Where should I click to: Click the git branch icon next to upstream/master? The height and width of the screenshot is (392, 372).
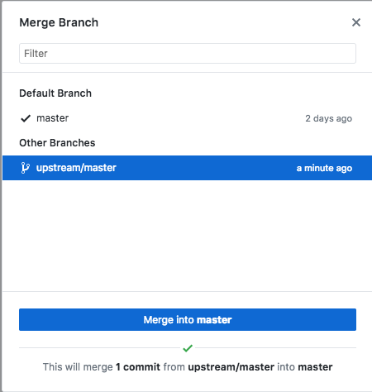click(x=25, y=168)
